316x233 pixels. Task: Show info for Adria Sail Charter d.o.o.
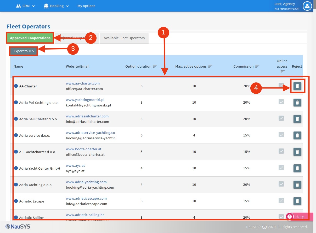pos(16,119)
